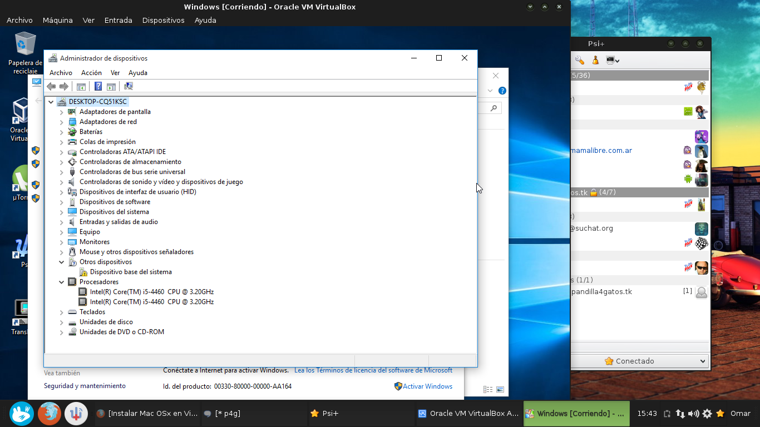Open the Máquina menu in VirtualBox
This screenshot has height=427, width=760.
click(58, 20)
